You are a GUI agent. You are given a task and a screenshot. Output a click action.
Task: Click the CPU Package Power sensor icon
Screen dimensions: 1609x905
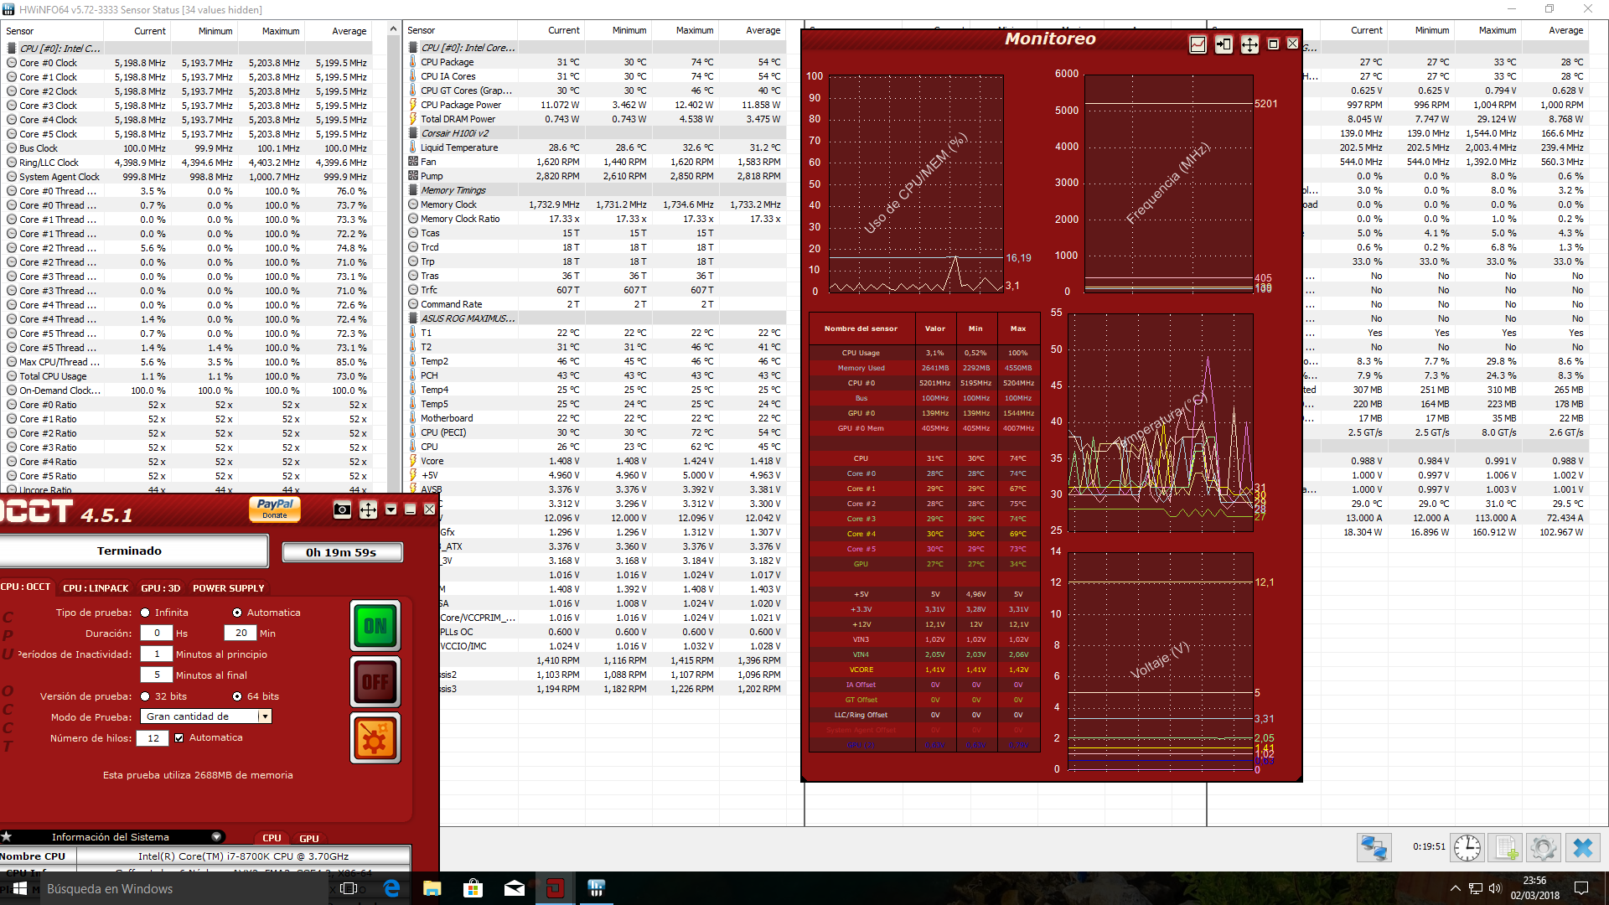(x=413, y=105)
